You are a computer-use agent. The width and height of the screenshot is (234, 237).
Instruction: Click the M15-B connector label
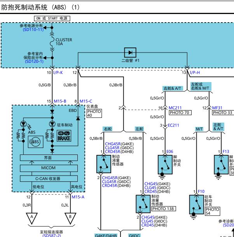[60, 101]
